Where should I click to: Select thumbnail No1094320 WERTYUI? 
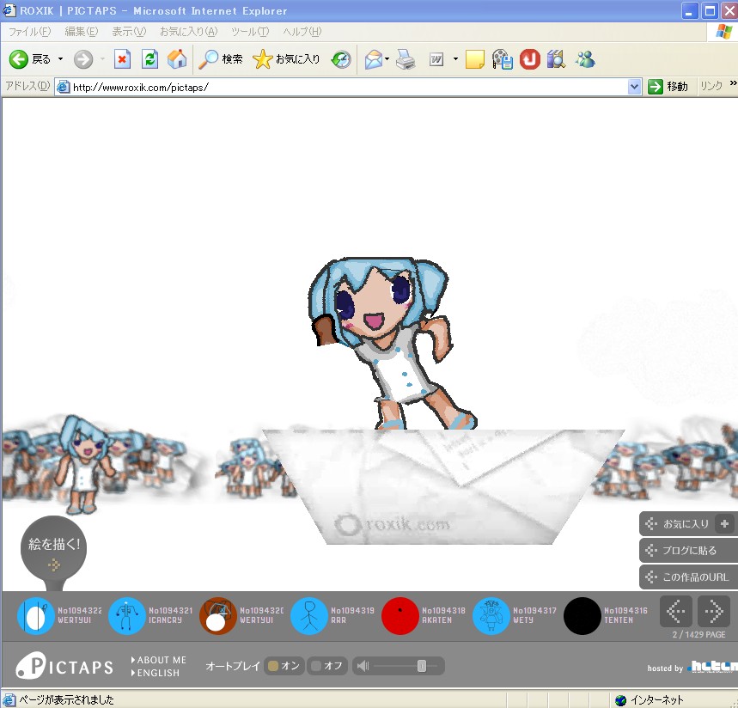218,616
